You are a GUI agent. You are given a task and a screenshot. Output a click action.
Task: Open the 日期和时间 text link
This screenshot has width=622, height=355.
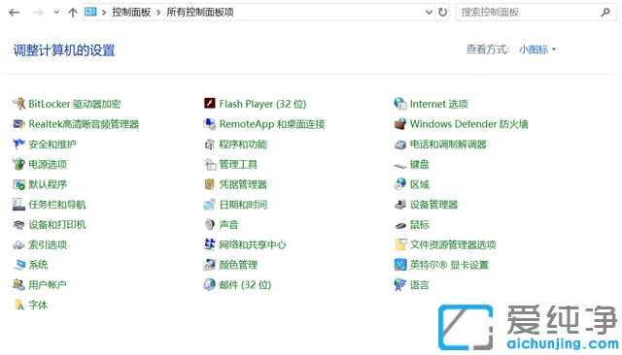[243, 205]
